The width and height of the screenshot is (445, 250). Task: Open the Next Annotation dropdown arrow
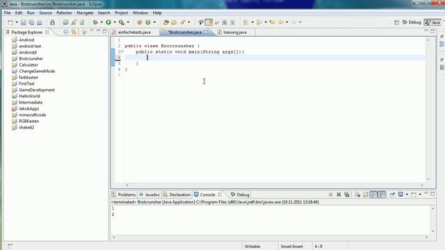[252, 22]
